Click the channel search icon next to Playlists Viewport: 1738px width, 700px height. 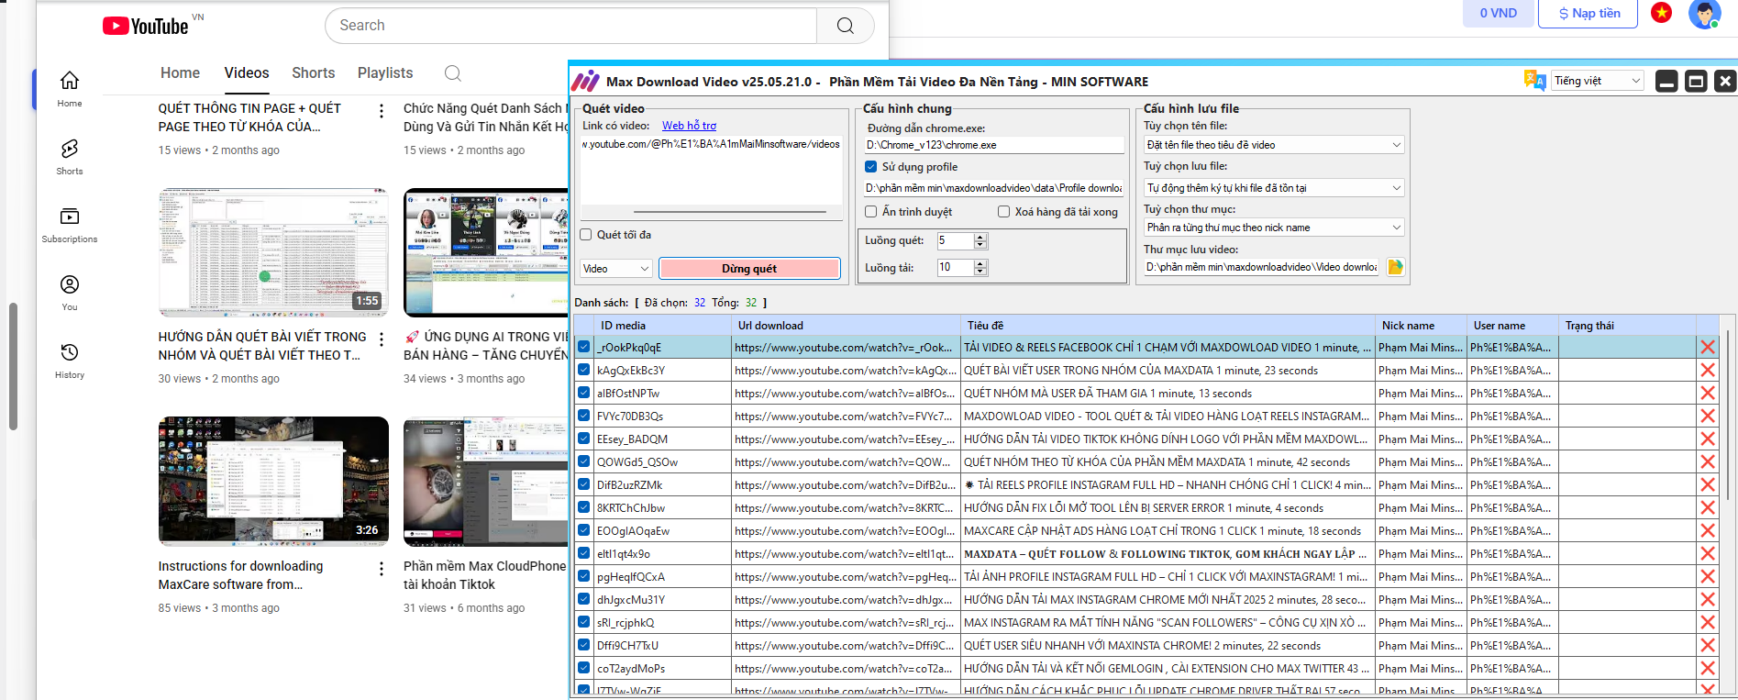pyautogui.click(x=452, y=73)
